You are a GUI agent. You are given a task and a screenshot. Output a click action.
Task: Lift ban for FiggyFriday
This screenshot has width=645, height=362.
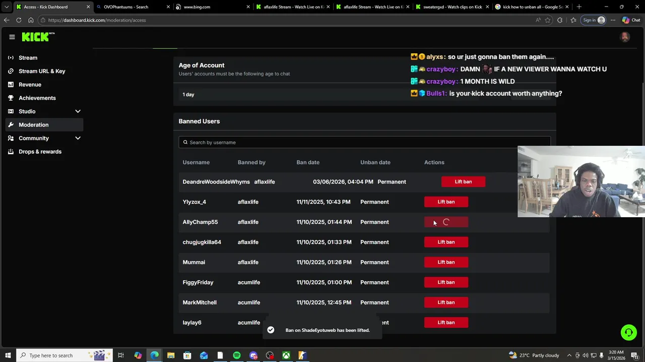(446, 282)
